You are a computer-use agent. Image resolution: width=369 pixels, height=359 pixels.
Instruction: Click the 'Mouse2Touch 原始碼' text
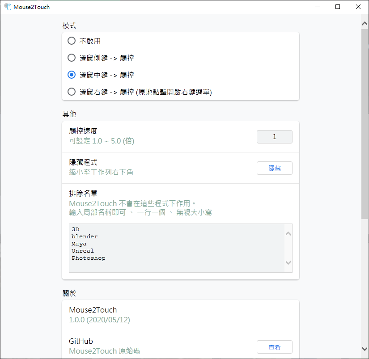(104, 351)
